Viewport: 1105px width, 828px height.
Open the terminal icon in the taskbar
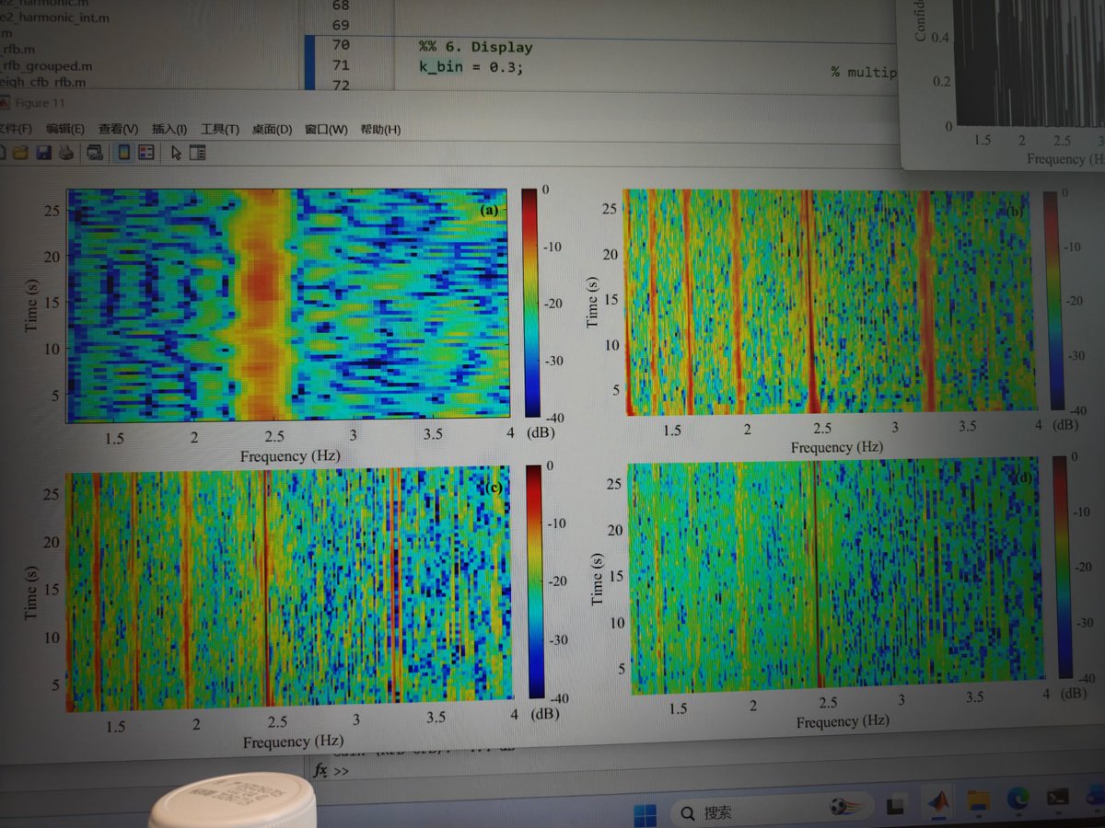point(1060,799)
